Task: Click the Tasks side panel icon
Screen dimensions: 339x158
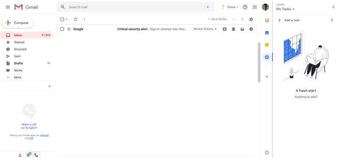Action: tap(267, 57)
